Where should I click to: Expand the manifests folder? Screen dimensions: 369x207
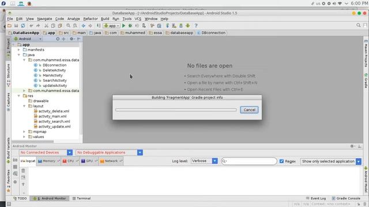(x=18, y=50)
